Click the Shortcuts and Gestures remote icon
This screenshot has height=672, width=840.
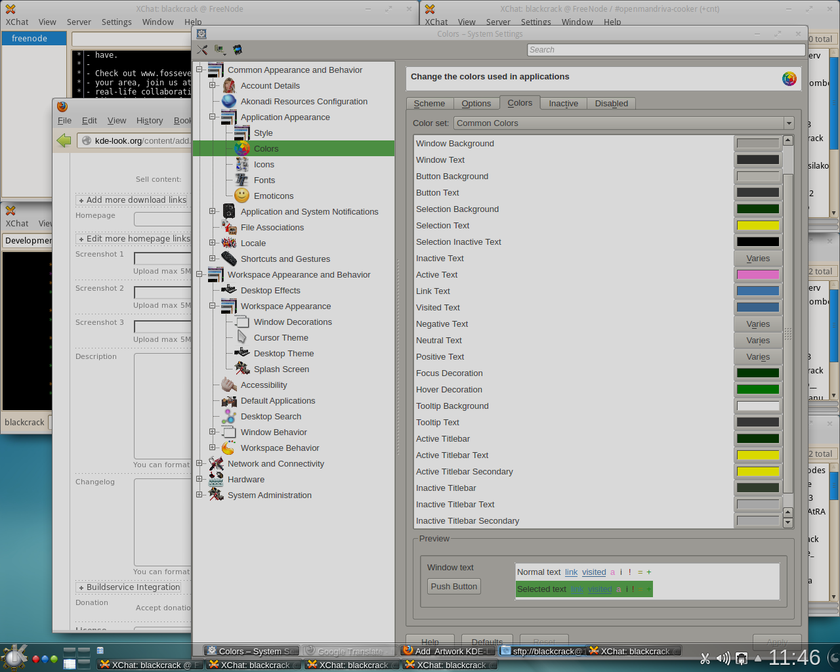(x=229, y=259)
